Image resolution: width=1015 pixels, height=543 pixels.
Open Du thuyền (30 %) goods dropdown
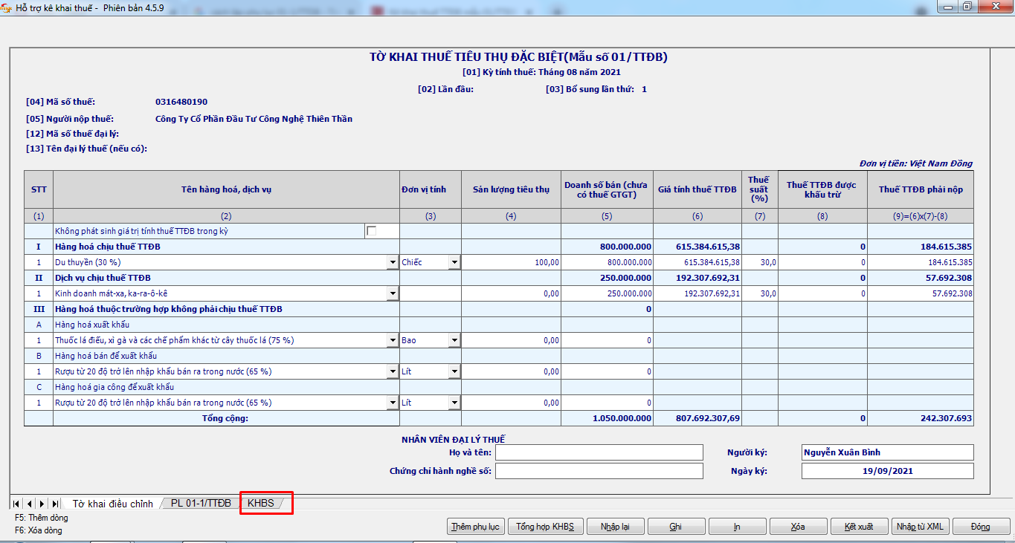[x=393, y=262]
